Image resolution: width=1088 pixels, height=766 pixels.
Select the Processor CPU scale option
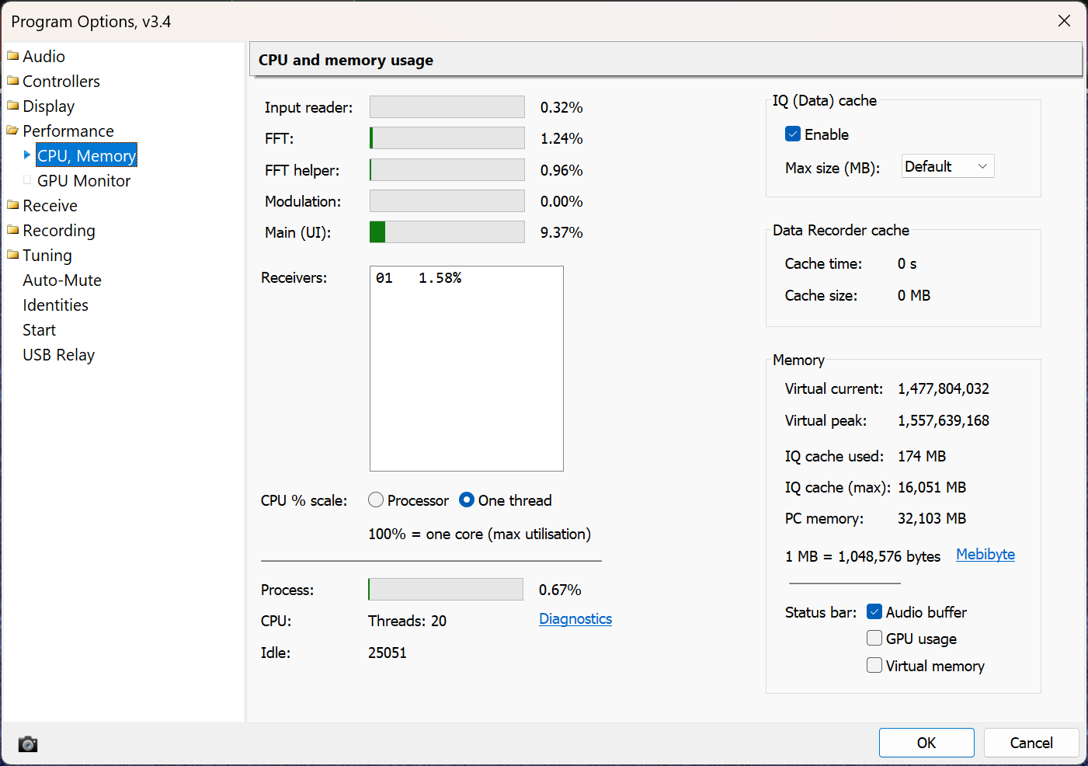(x=377, y=500)
